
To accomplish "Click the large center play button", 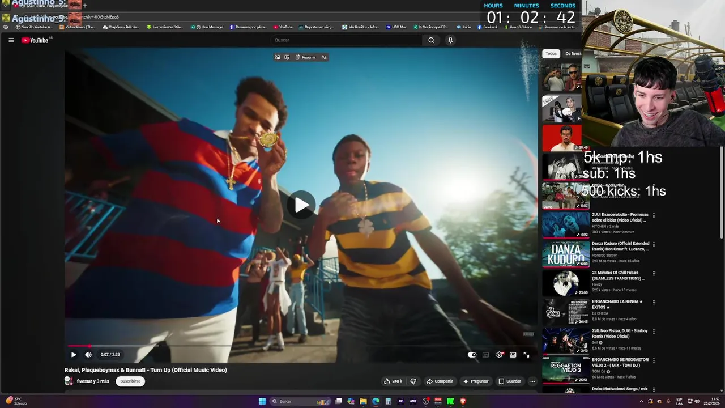I will point(301,205).
